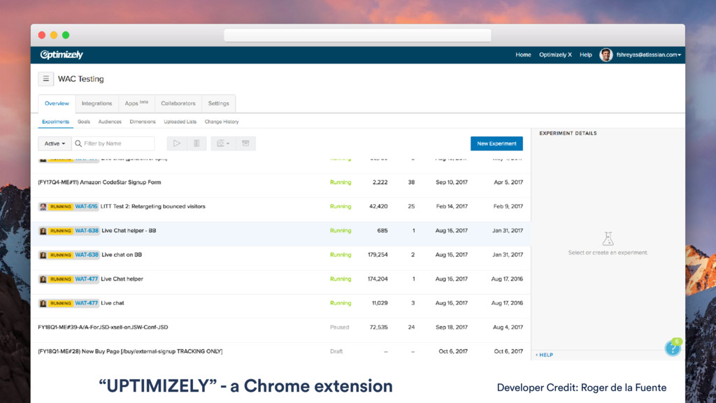The height and width of the screenshot is (403, 716).
Task: Open the hamburger menu beside WAC Testing
Action: pyautogui.click(x=45, y=79)
